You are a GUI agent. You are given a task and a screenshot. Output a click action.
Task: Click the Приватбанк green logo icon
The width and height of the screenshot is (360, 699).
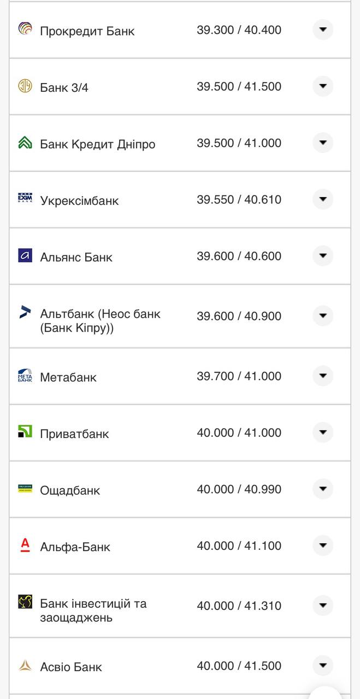point(25,432)
